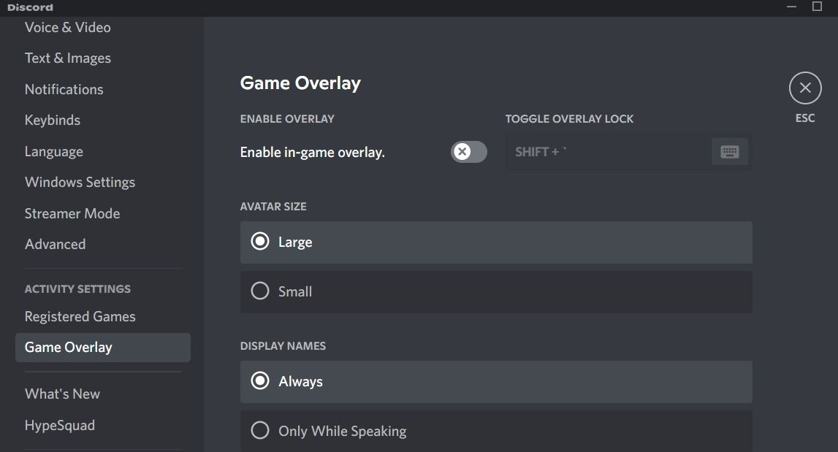
Task: Open Text & Images settings
Action: (67, 58)
